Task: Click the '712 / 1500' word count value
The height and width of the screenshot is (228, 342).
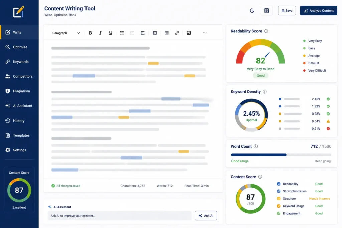Action: (x=321, y=146)
